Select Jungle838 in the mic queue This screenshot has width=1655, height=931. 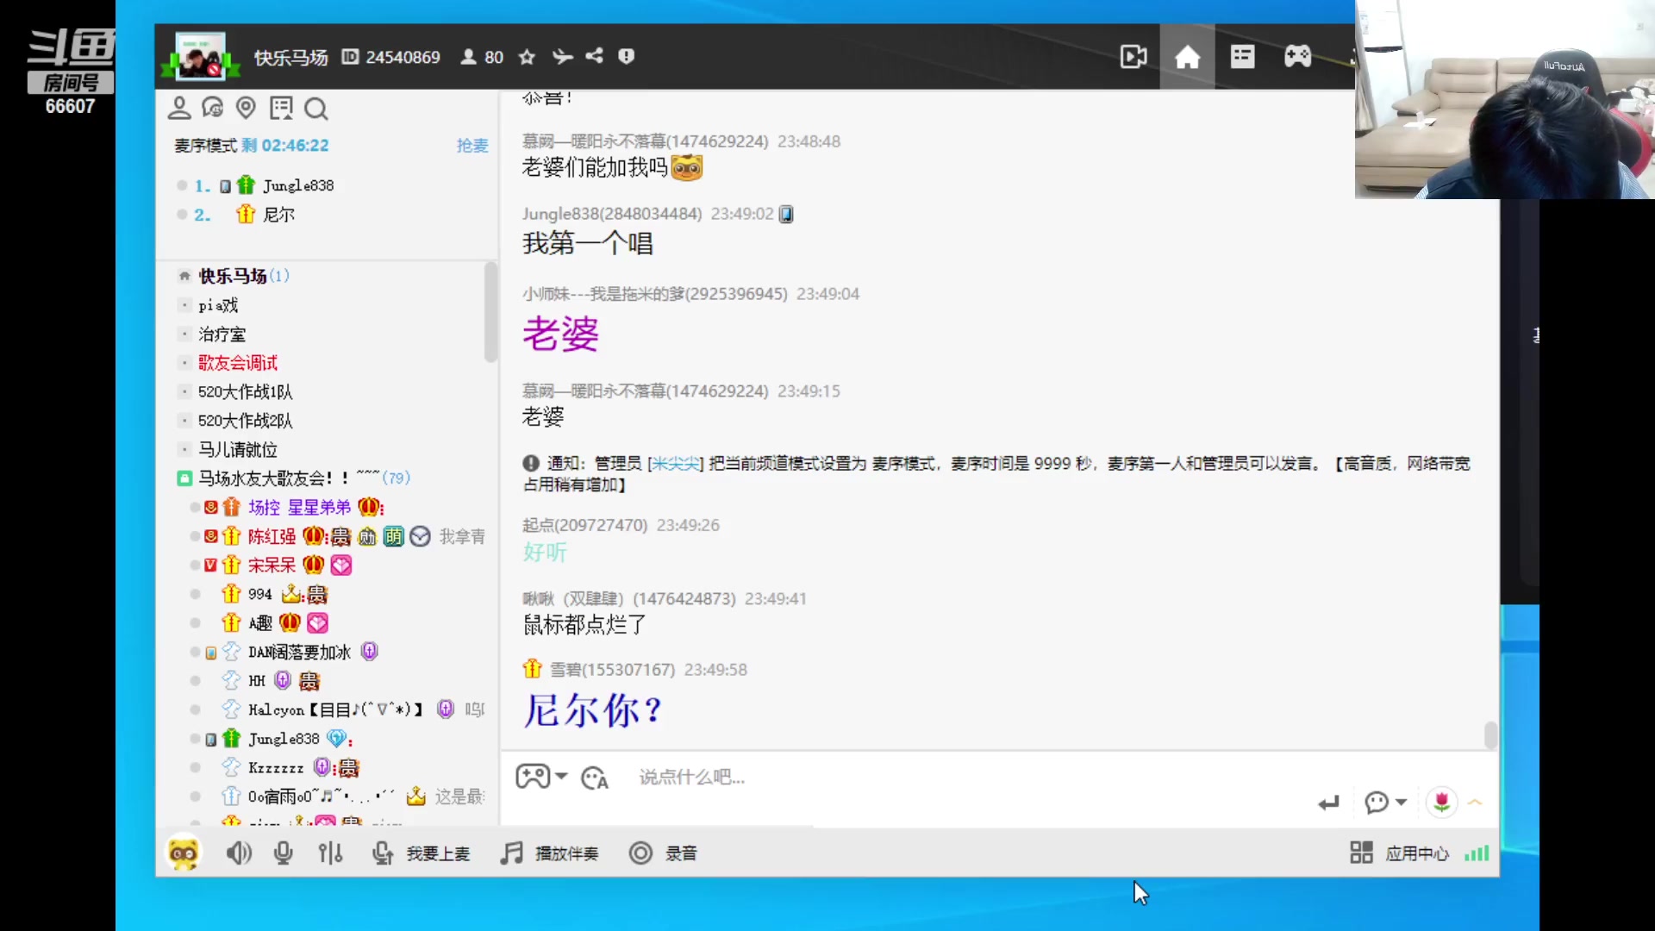[298, 185]
